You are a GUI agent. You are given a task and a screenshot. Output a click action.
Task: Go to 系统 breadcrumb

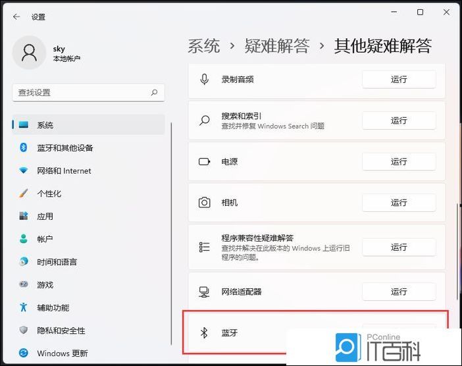click(x=204, y=46)
